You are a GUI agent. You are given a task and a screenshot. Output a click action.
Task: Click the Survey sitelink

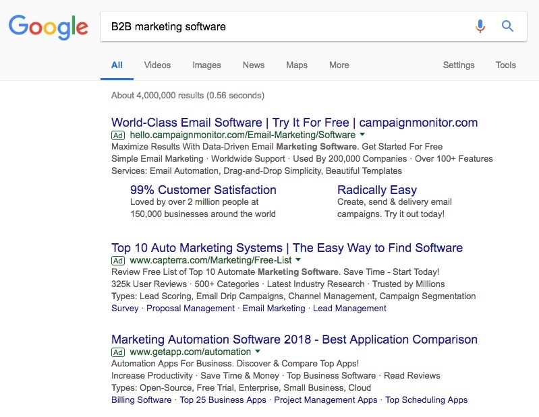(125, 308)
